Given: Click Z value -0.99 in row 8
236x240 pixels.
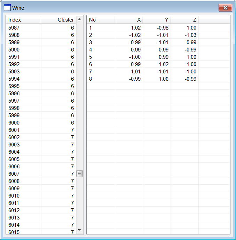Looking at the screenshot, I should tap(190, 79).
